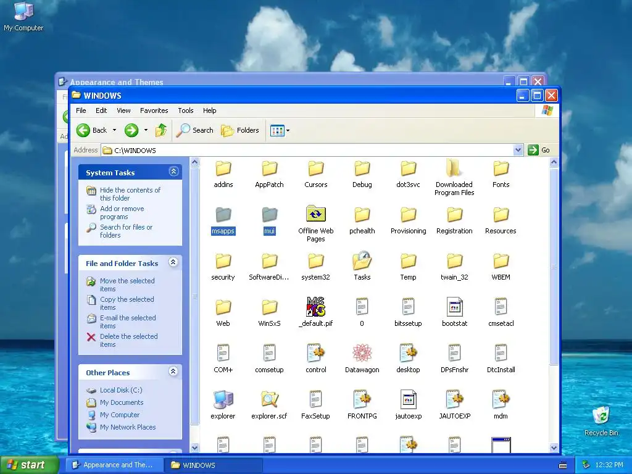
Task: Select the AppPatch folder
Action: coord(269,174)
